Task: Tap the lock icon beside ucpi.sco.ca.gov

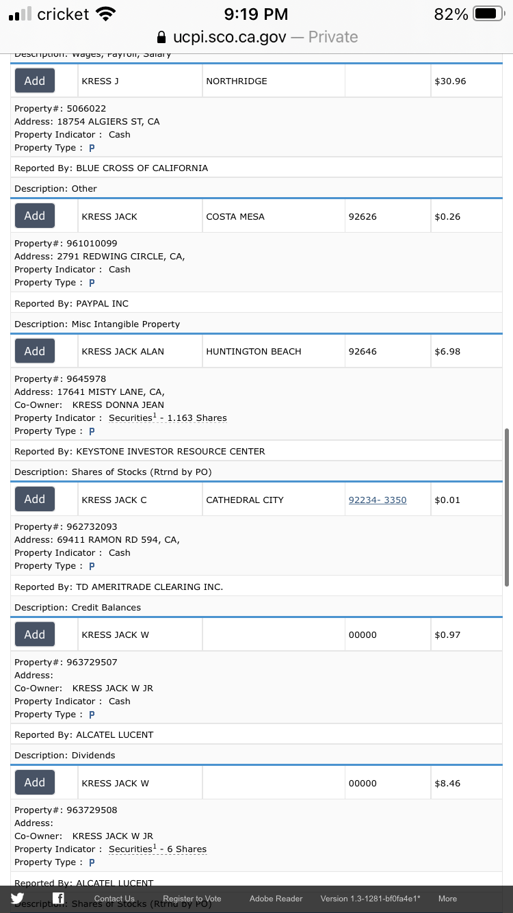Action: pyautogui.click(x=161, y=37)
